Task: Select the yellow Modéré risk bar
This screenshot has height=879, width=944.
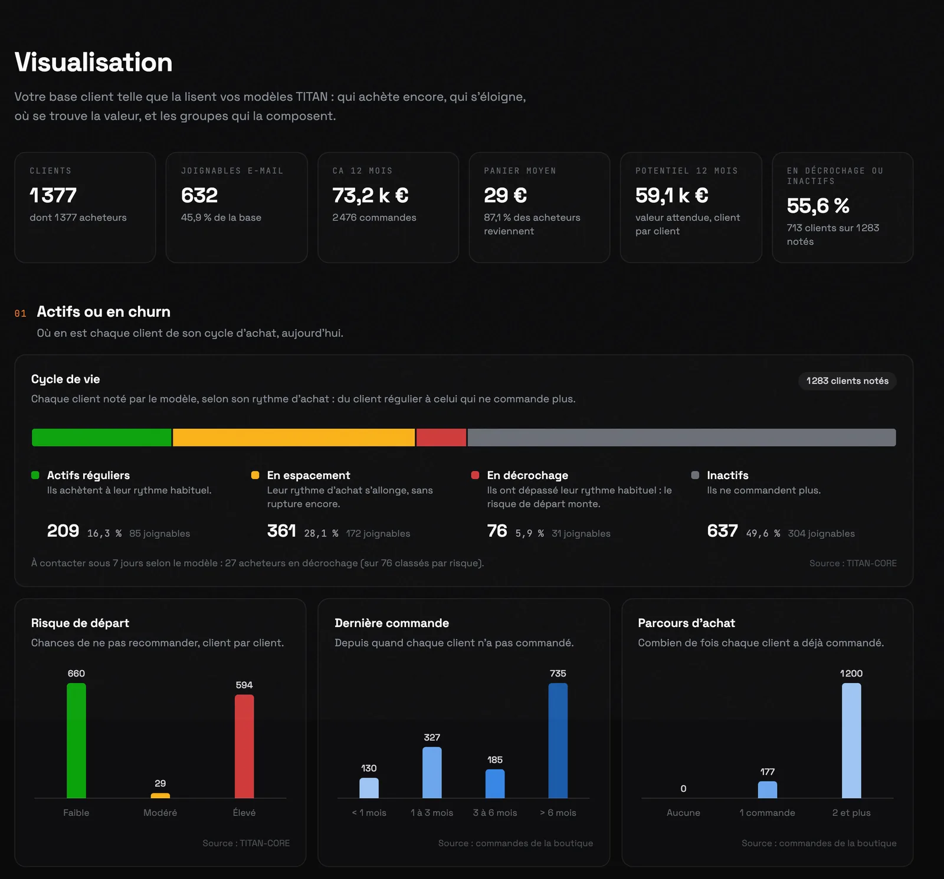Action: 160,796
